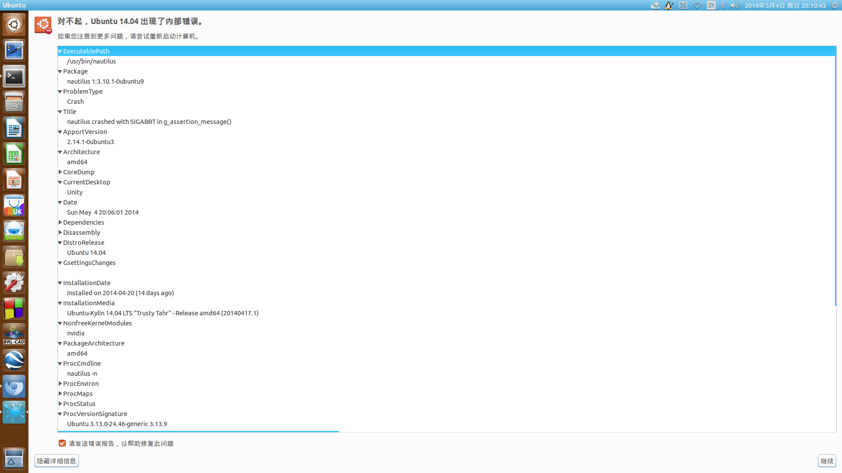842x473 pixels.
Task: Select the 'nvidia' value row
Action: click(x=446, y=333)
